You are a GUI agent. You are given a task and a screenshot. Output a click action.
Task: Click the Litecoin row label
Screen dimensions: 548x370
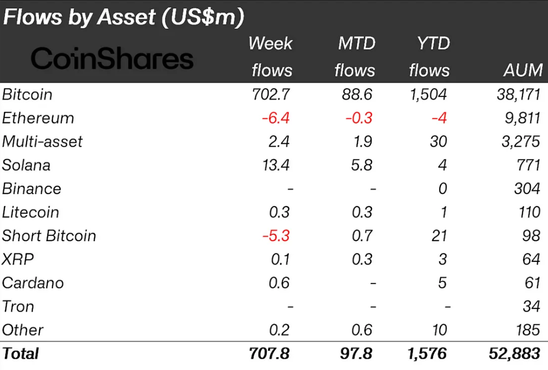point(30,212)
